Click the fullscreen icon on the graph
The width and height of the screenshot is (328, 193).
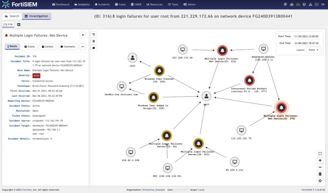pyautogui.click(x=320, y=154)
